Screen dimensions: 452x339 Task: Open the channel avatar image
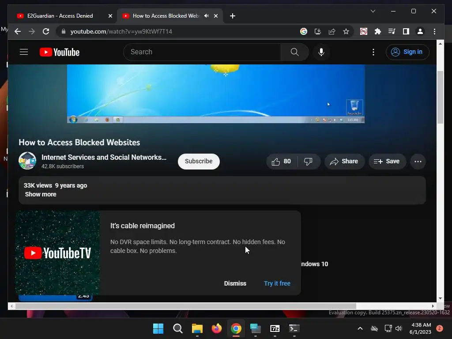pos(27,161)
